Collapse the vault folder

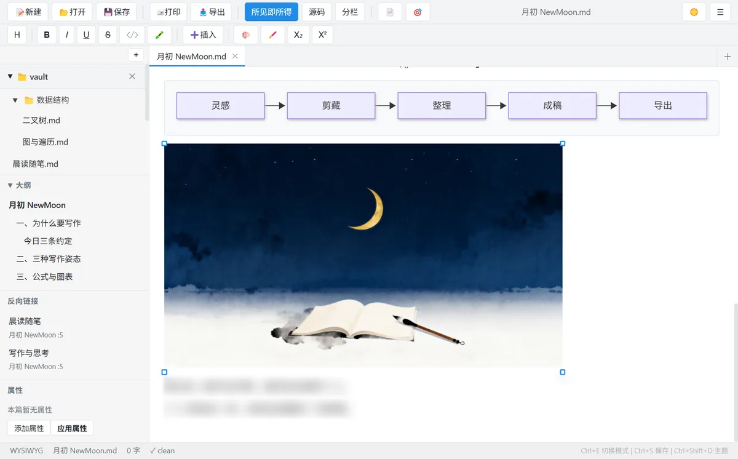click(x=10, y=77)
